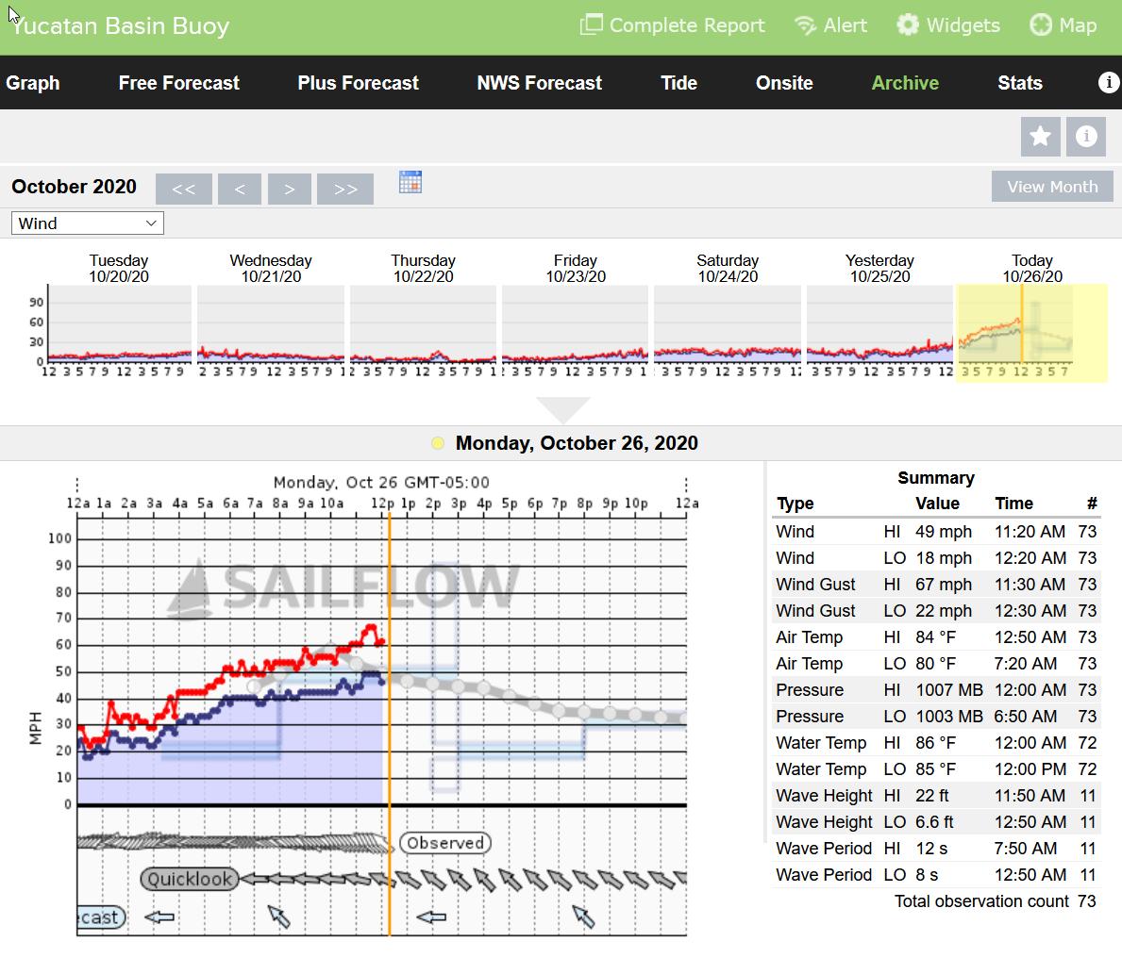Click the info icon in navigation bar
This screenshot has width=1122, height=958.
coord(1109,82)
